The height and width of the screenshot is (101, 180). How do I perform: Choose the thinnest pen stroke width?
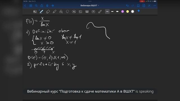[107, 12]
